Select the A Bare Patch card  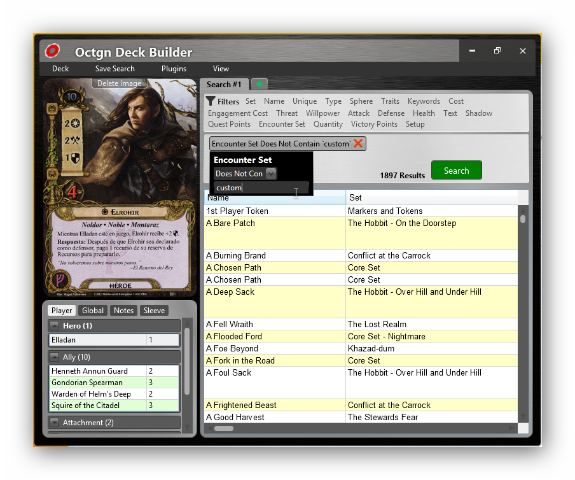pos(361,233)
